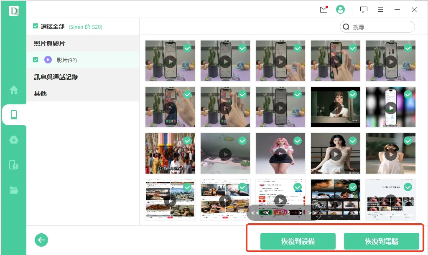Open the dark movie posters grid video thumbnail
Image resolution: width=428 pixels, height=255 pixels.
point(336,199)
